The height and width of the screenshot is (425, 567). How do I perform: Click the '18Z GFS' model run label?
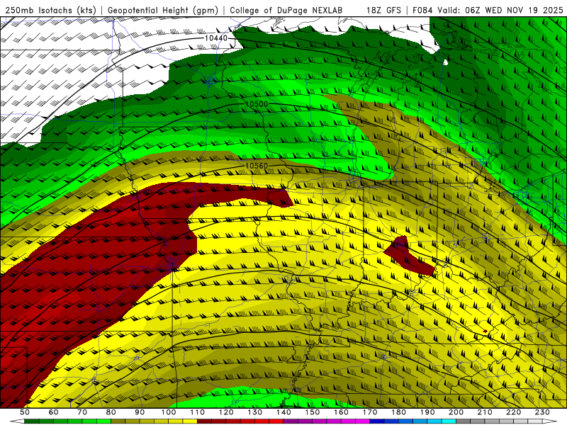point(383,11)
